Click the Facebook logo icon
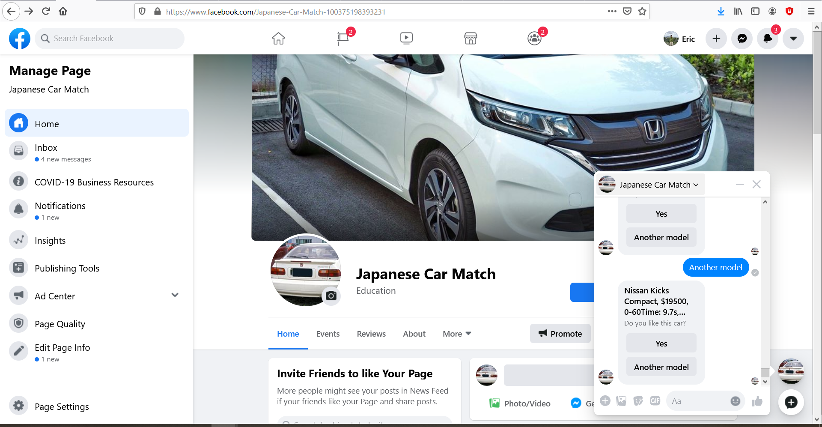The width and height of the screenshot is (822, 427). (20, 39)
